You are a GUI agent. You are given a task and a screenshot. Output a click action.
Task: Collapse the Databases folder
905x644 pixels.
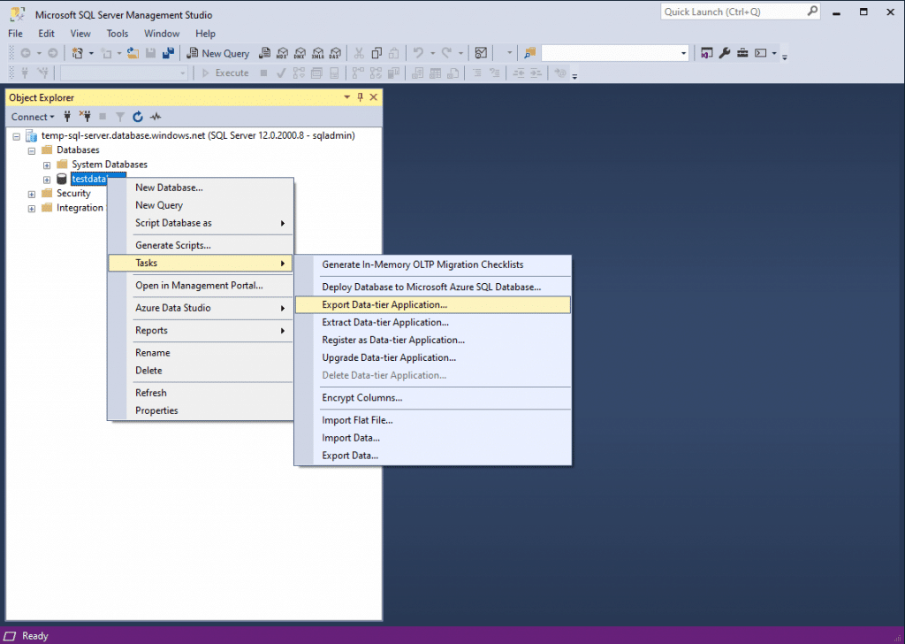point(32,150)
